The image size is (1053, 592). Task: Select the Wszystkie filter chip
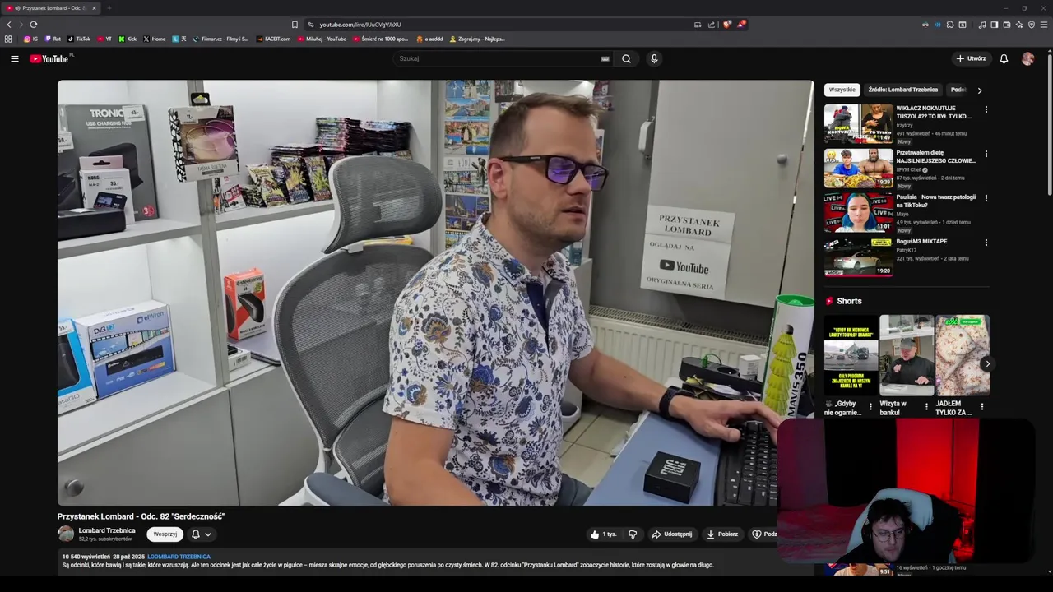[x=842, y=90]
